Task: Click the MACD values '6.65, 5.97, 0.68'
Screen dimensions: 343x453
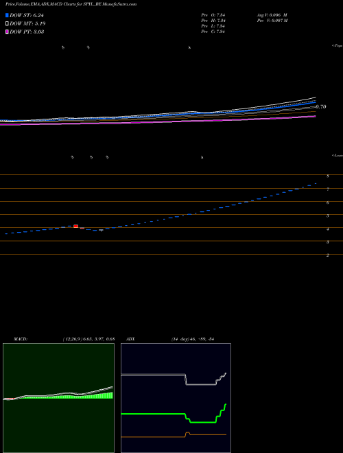Action: (x=99, y=339)
